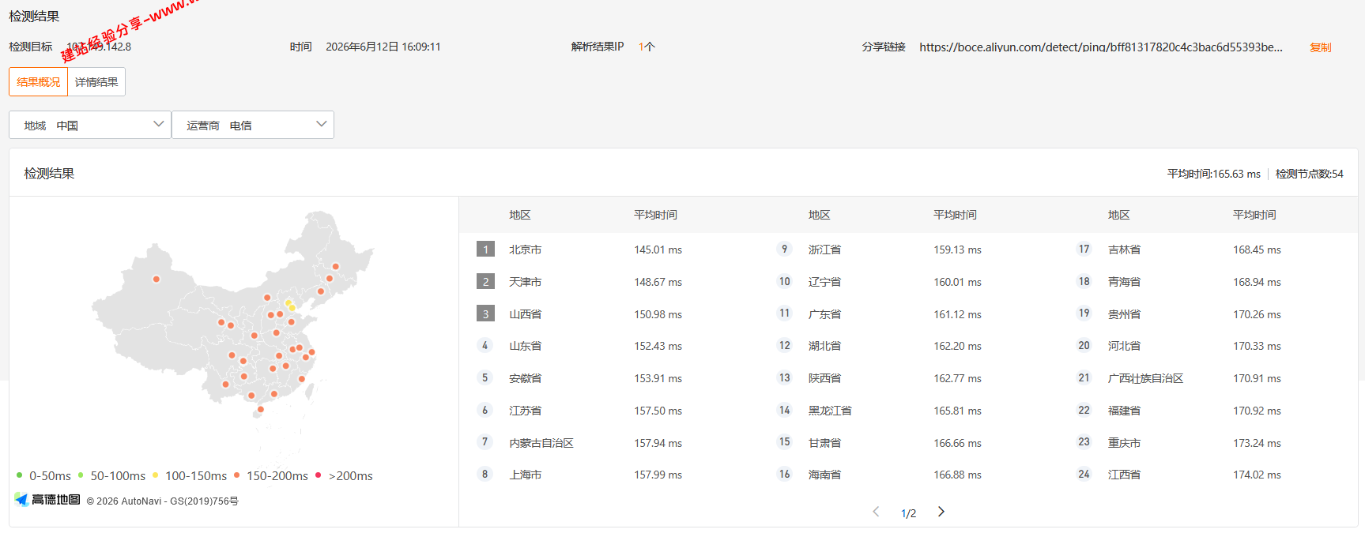Click the 1/2 page indicator
The height and width of the screenshot is (533, 1365).
908,513
